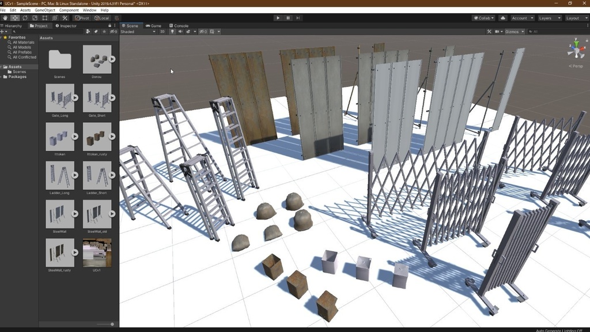Toggle the Pivot handle position button
Viewport: 590px width, 332px height.
[x=82, y=18]
